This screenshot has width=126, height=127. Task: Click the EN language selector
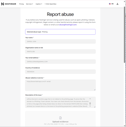click(112, 4)
